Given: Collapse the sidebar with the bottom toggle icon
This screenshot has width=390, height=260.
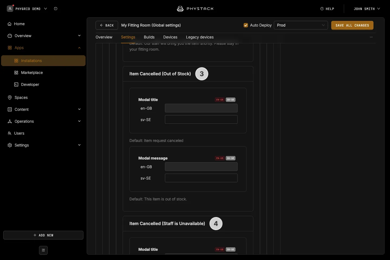Looking at the screenshot, I should click(43, 250).
